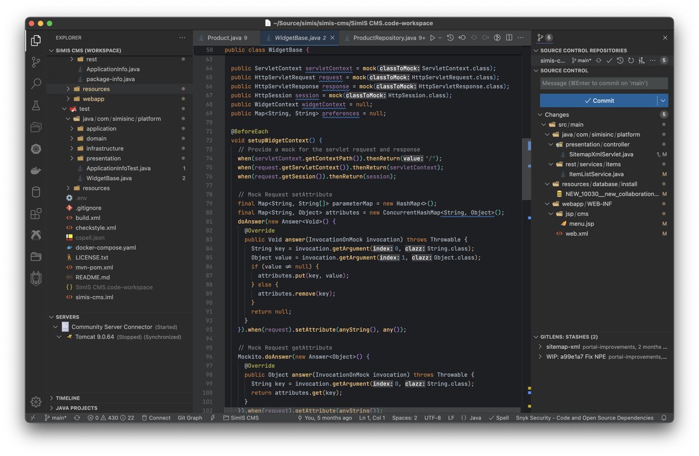Open the Manage gear settings menu
The width and height of the screenshot is (699, 456).
tap(36, 402)
